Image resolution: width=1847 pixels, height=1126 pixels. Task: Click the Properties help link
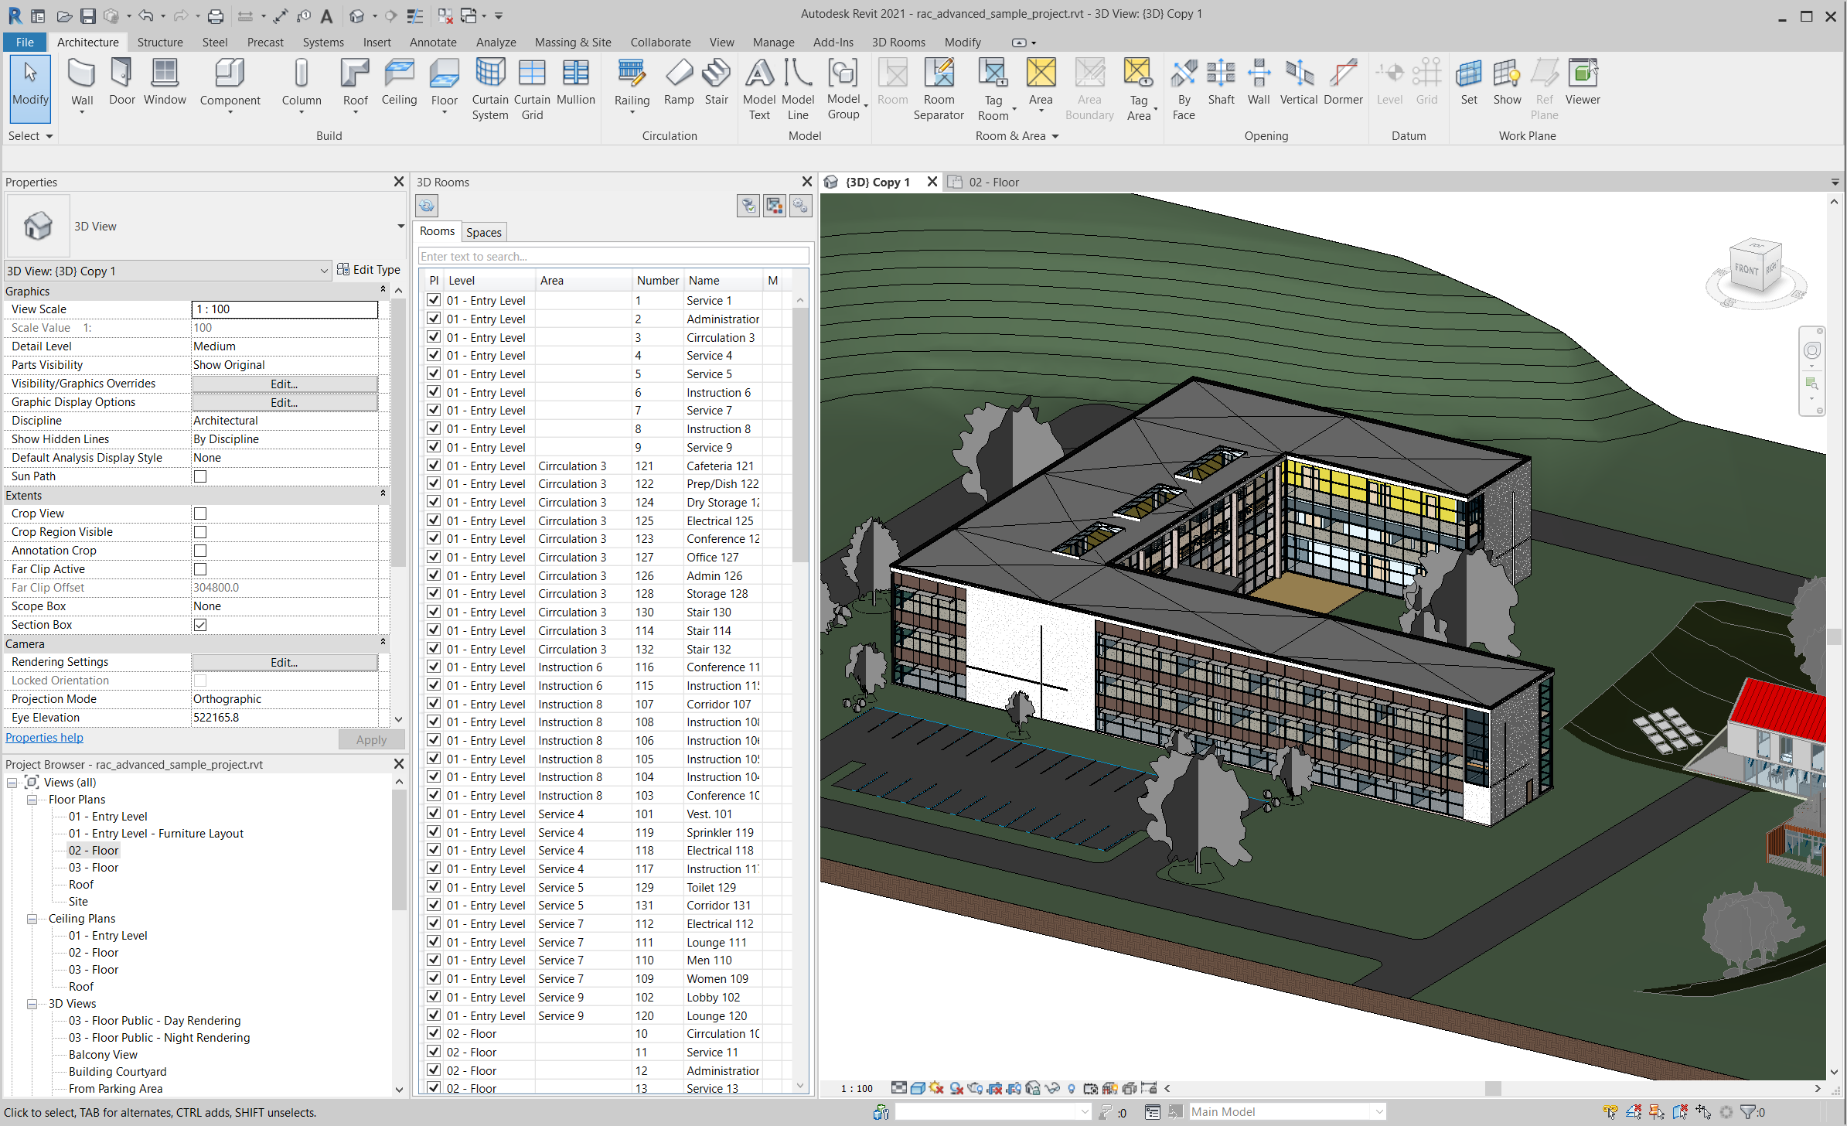[x=44, y=738]
